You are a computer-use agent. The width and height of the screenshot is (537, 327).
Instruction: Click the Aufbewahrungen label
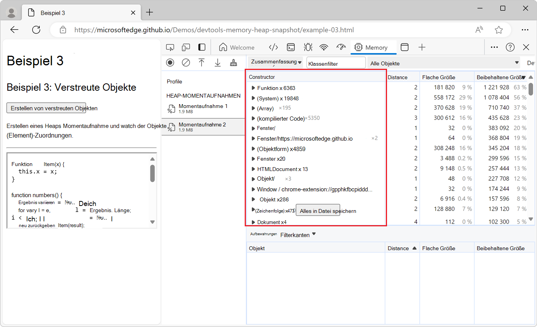(263, 234)
